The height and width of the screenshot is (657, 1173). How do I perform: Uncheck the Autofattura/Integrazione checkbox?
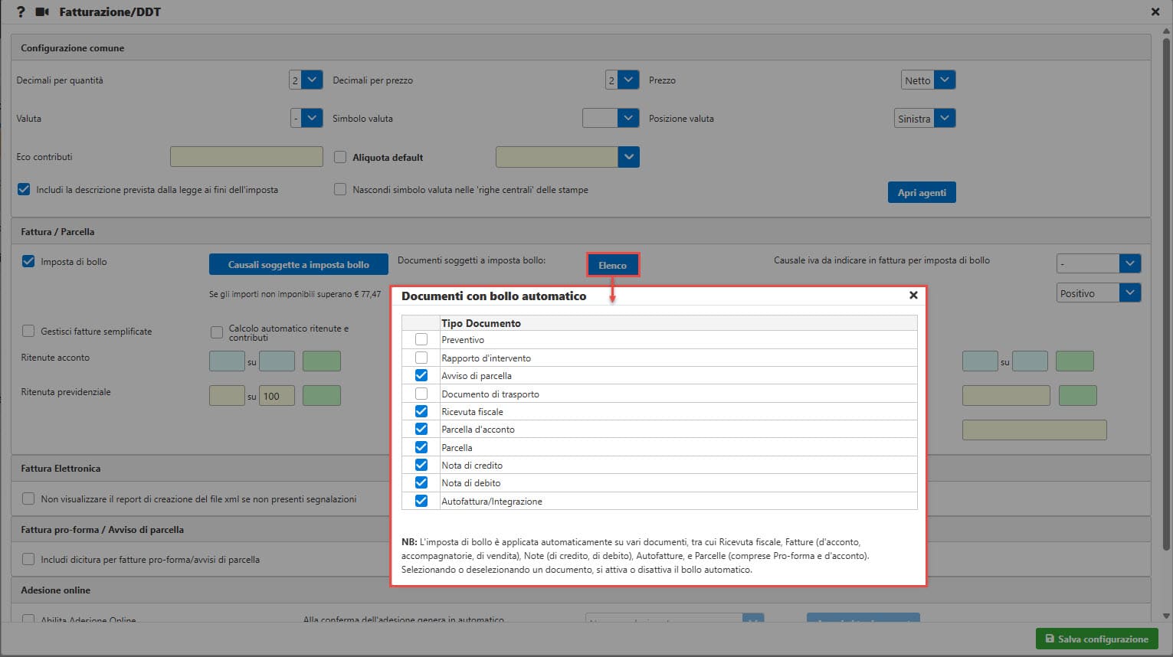[421, 501]
